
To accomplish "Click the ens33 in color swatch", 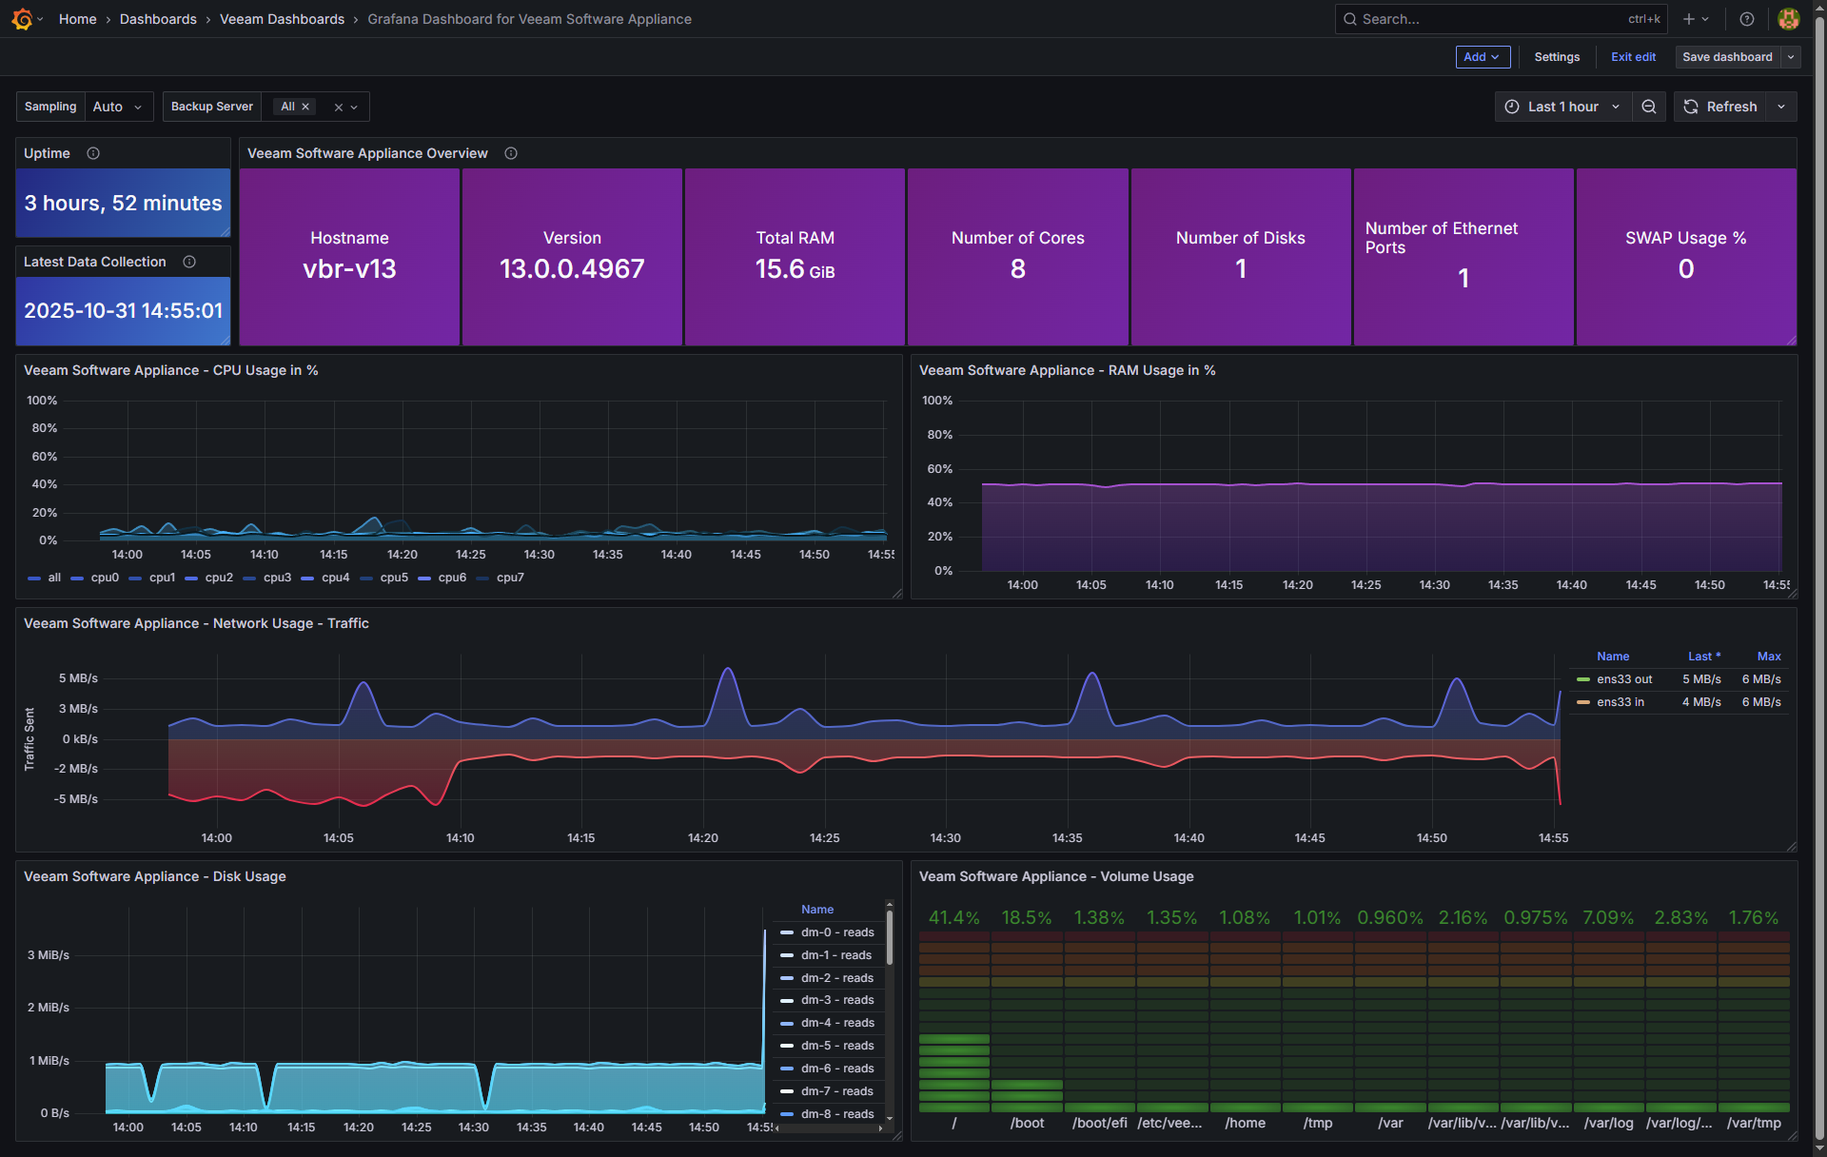I will (x=1583, y=702).
